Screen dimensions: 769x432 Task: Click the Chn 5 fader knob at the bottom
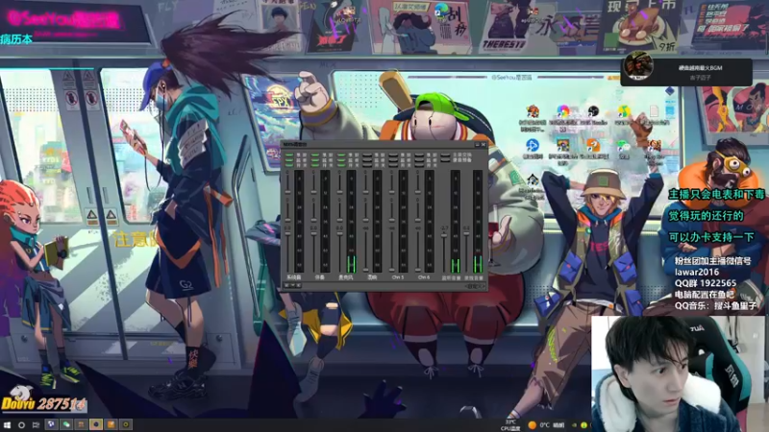392,270
